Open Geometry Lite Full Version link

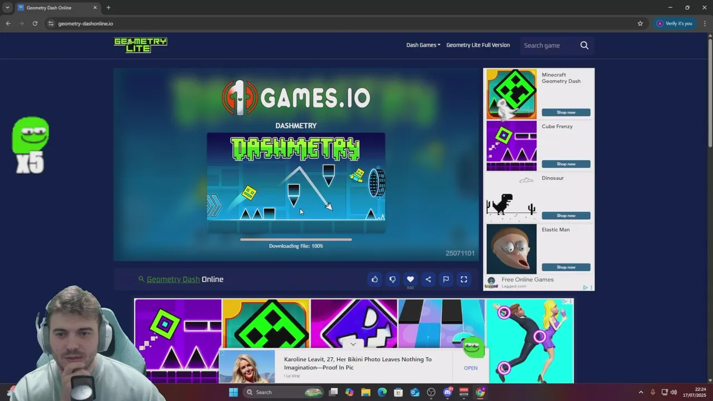pos(478,45)
